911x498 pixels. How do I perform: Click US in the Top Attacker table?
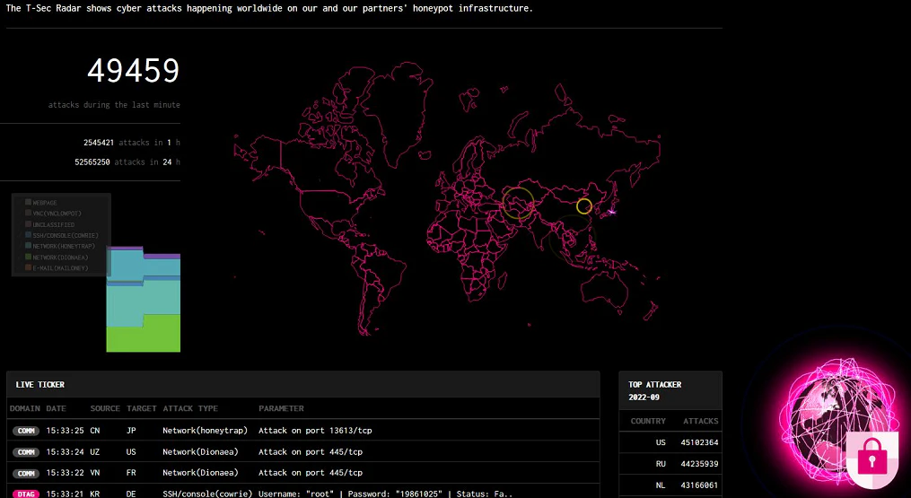pos(661,442)
